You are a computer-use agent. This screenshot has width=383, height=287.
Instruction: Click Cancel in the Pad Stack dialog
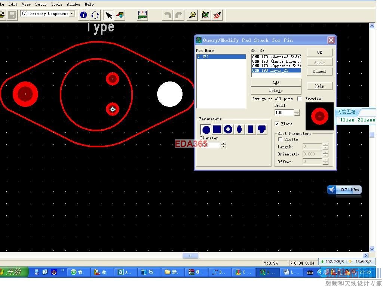319,71
